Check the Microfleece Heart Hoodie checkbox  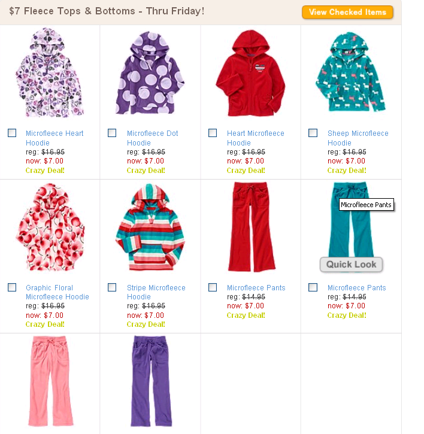coord(12,133)
